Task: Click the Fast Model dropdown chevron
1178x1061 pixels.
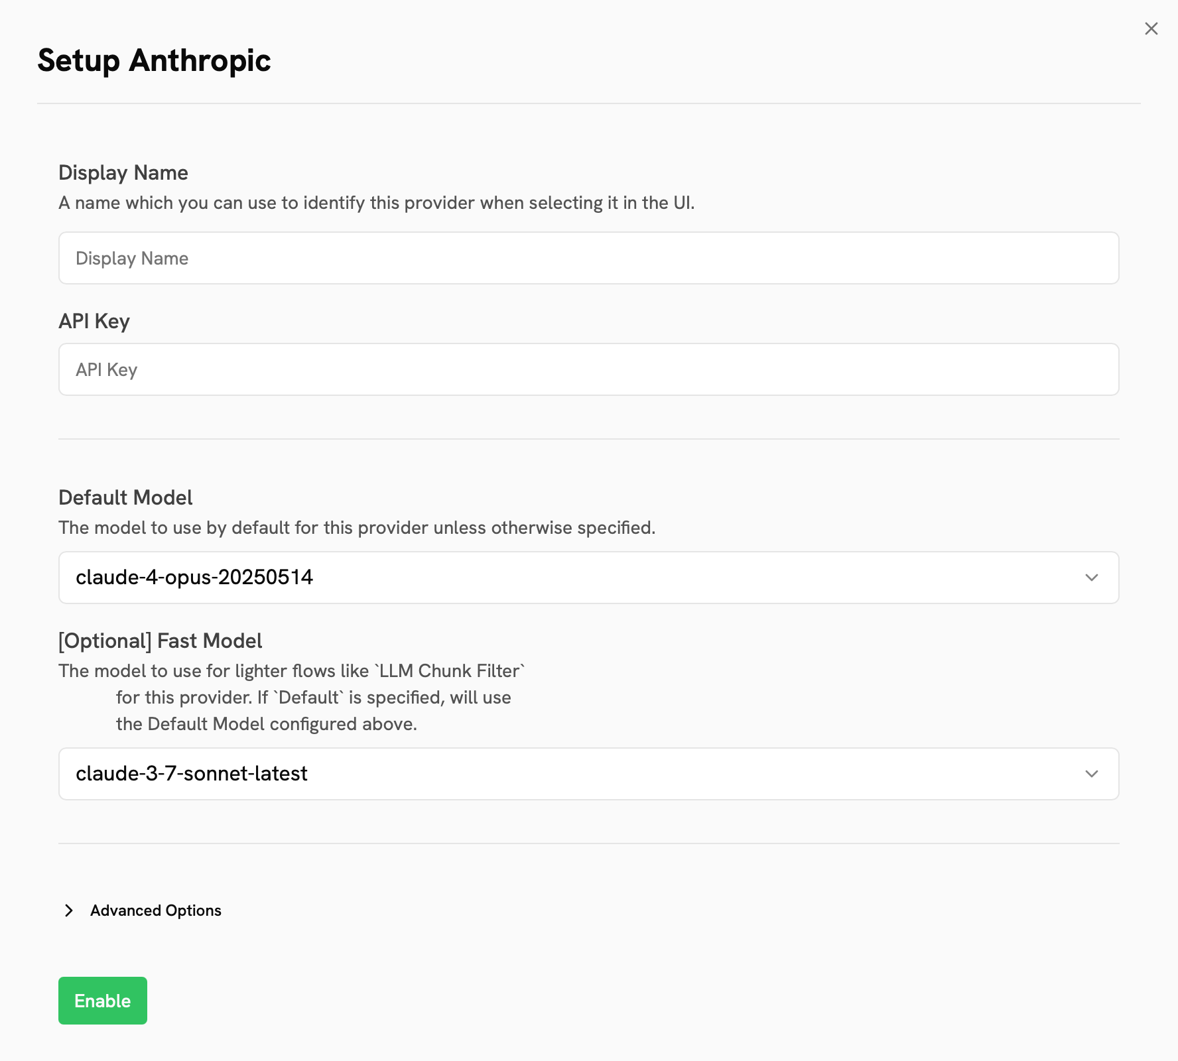Action: [1092, 774]
